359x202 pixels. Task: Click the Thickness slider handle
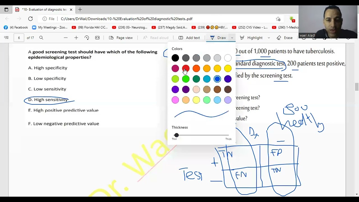coord(176,135)
